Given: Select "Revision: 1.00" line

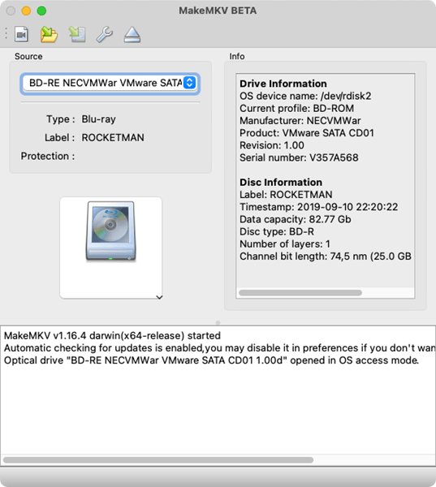Looking at the screenshot, I should [x=272, y=145].
